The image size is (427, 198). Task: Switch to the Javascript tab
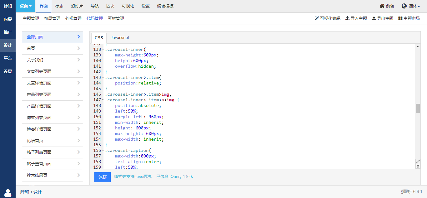(120, 37)
